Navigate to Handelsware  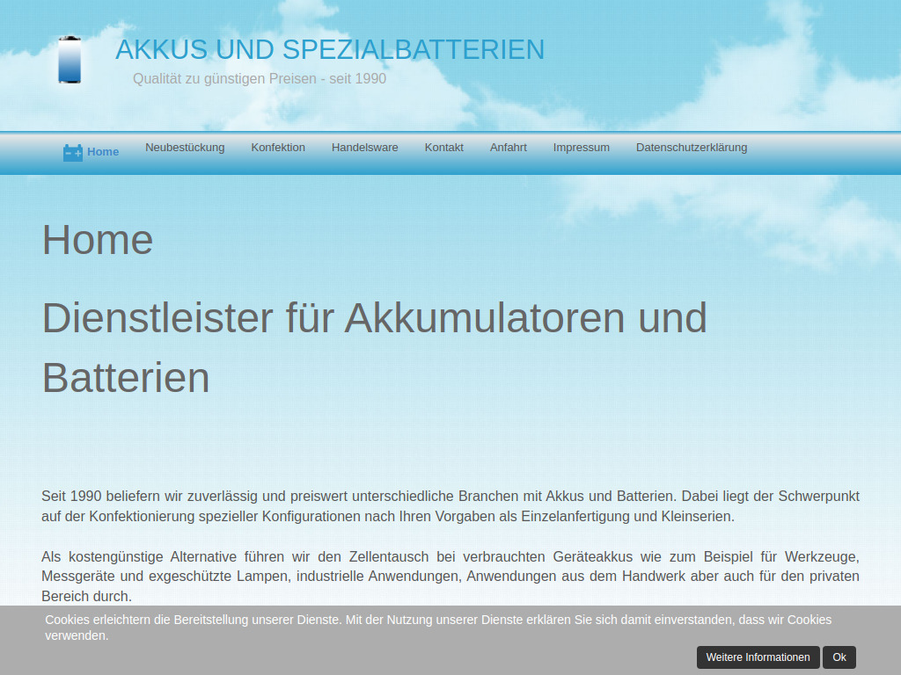click(x=365, y=148)
